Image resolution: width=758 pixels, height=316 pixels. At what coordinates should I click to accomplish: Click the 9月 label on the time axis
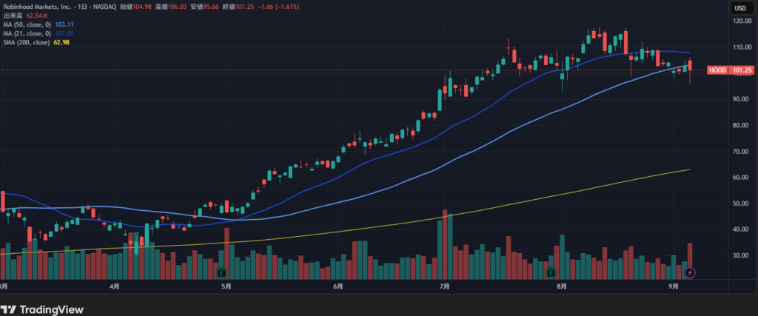674,286
